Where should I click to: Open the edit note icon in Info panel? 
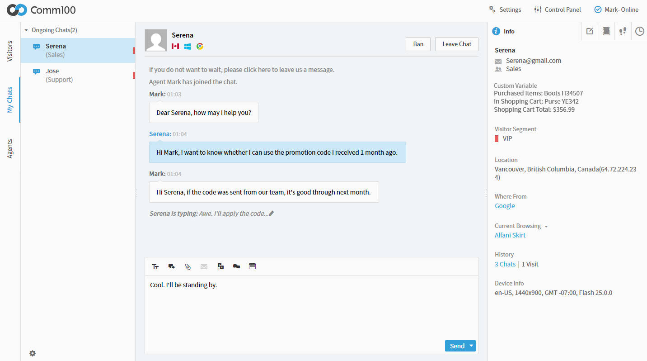coord(589,31)
